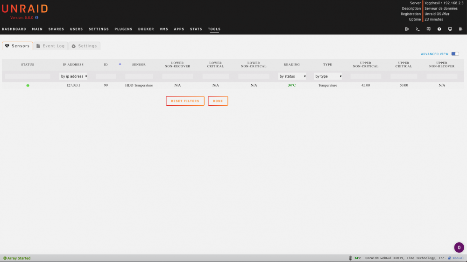Click 'Array Started' status in footer

tap(17, 258)
